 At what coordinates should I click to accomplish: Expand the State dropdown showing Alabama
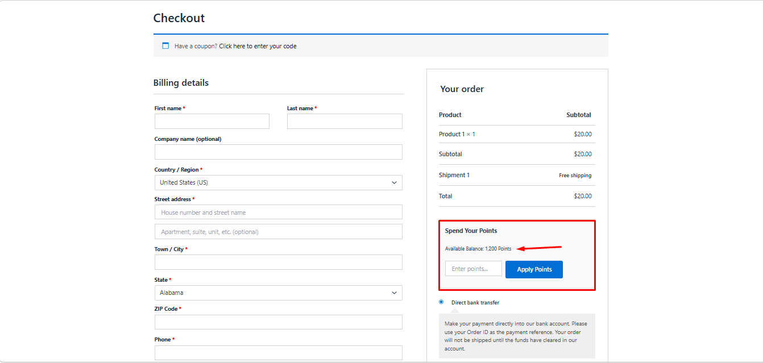point(279,293)
